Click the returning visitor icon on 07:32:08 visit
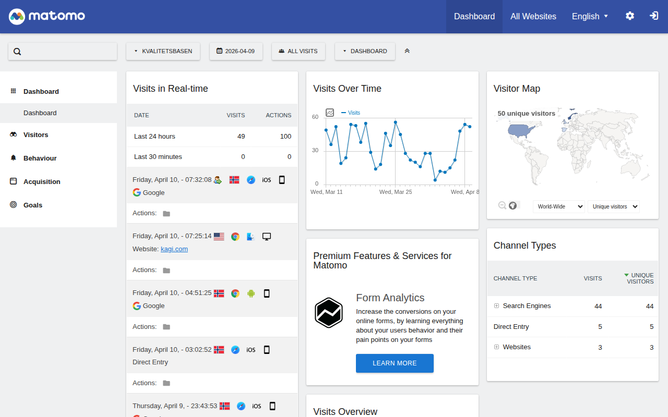The height and width of the screenshot is (417, 668). 218,180
